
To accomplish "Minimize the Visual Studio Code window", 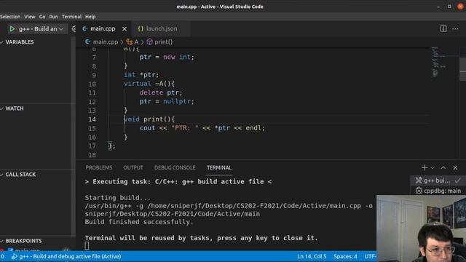I will 438,7.
